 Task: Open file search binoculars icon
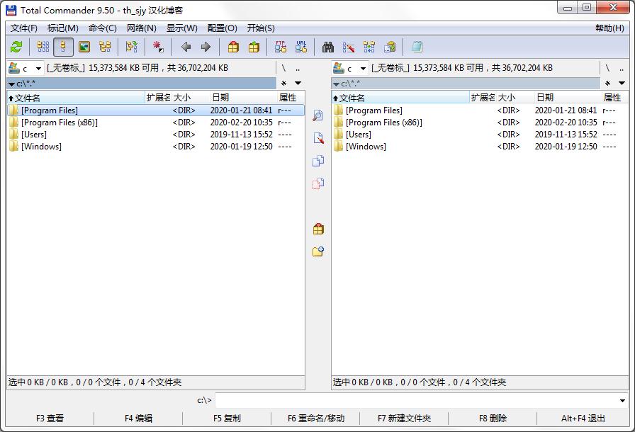tap(328, 47)
